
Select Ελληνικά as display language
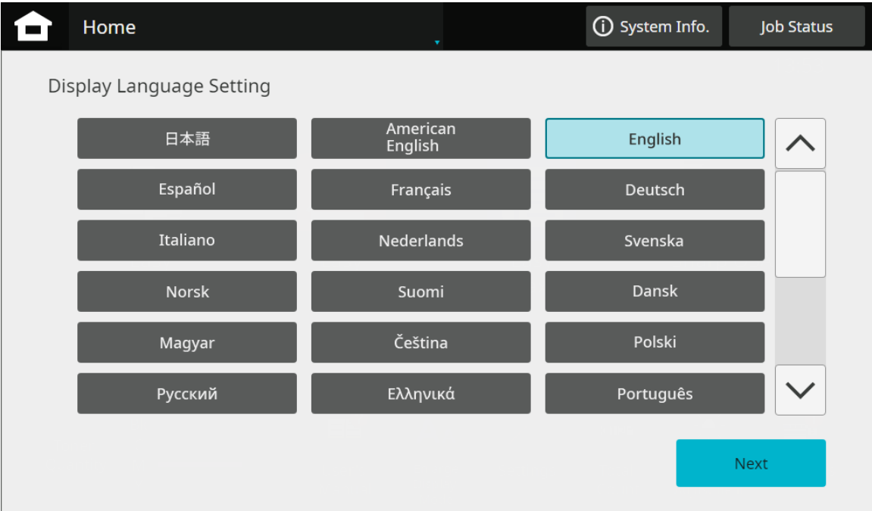420,394
